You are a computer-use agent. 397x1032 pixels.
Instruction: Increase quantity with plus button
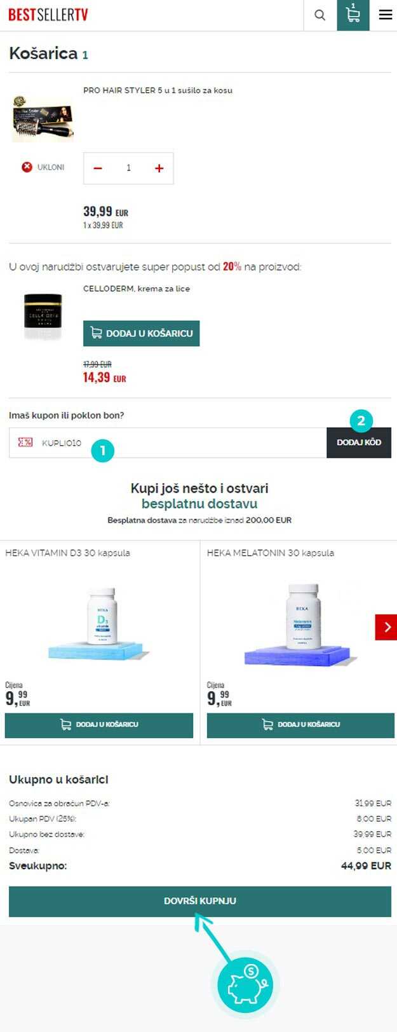[159, 168]
